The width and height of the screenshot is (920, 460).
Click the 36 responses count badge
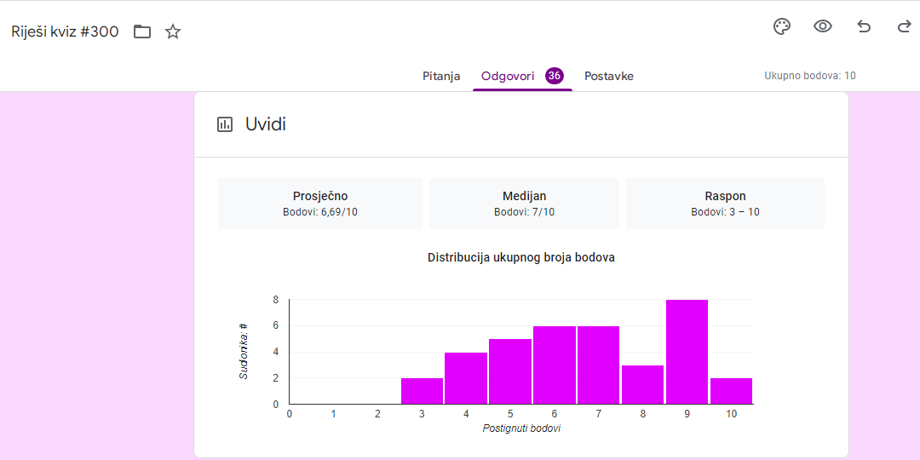[555, 76]
